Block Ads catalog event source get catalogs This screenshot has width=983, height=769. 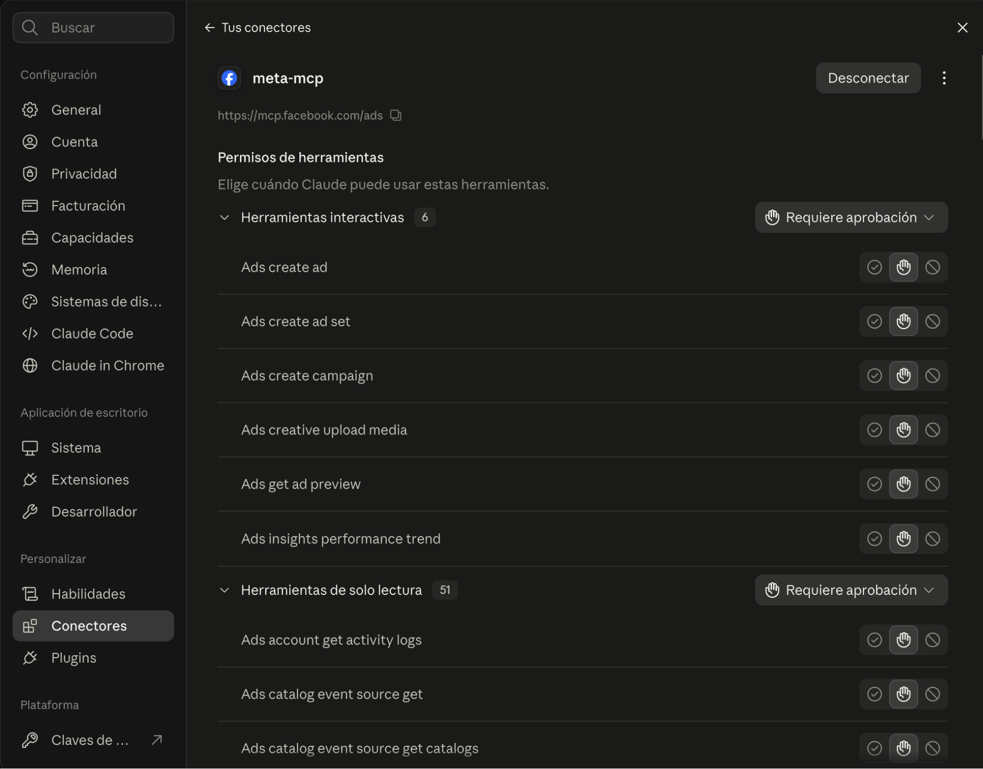tap(932, 748)
